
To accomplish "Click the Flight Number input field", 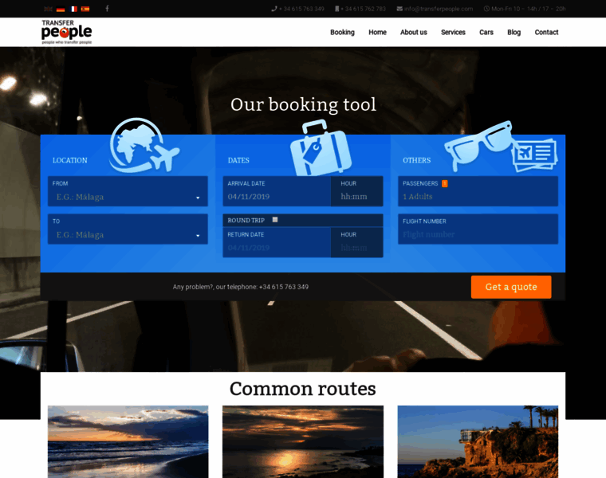I will tap(478, 229).
